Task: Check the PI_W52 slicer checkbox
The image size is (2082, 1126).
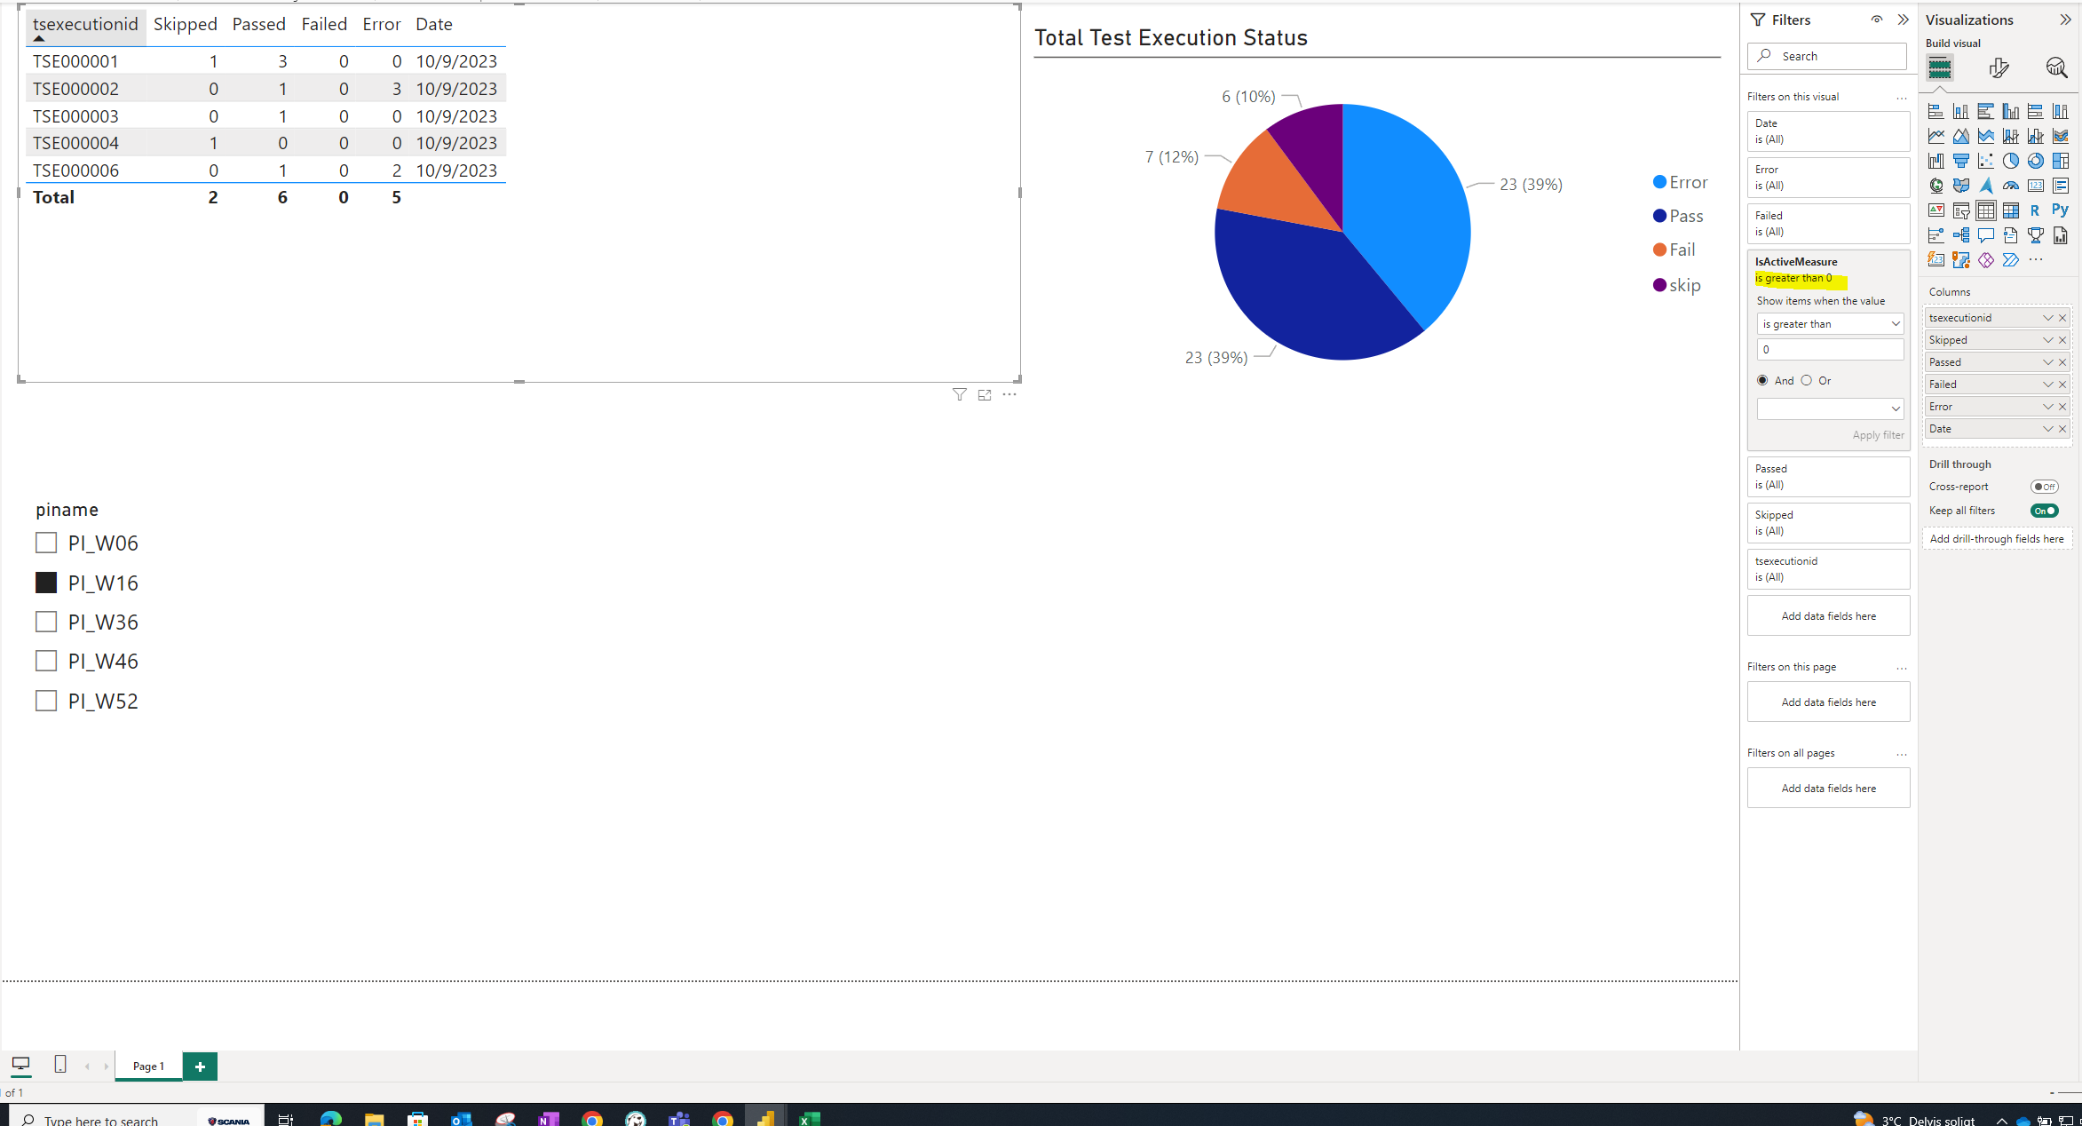Action: 46,701
